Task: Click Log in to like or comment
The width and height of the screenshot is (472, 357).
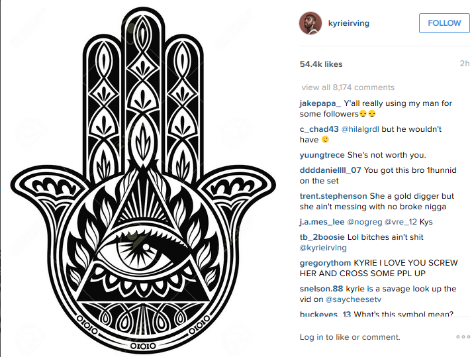Action: (350, 337)
